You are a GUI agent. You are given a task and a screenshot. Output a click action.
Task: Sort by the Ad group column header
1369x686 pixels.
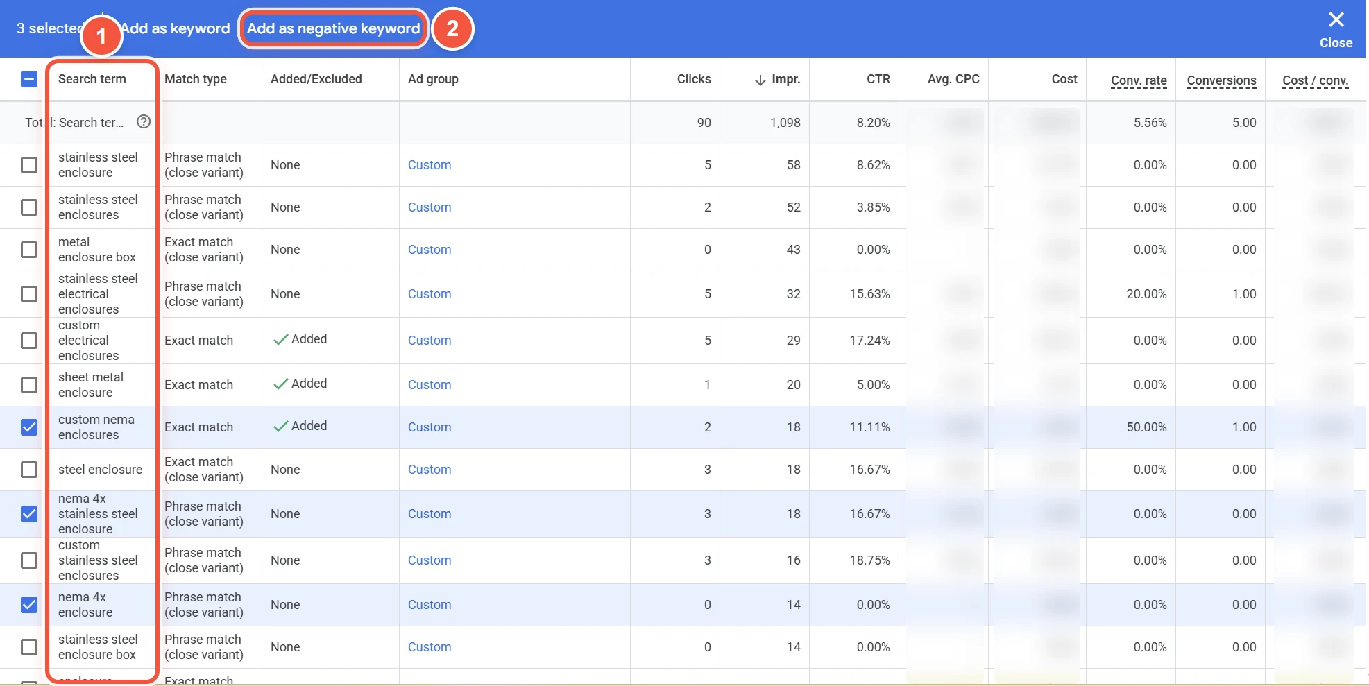point(433,79)
